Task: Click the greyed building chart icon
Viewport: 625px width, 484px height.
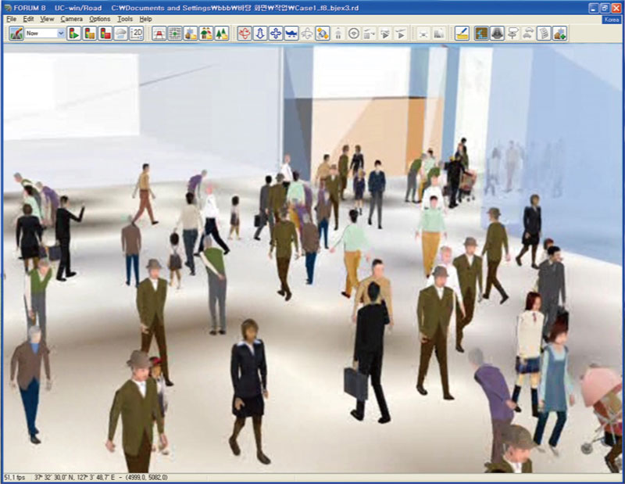Action: pos(439,34)
